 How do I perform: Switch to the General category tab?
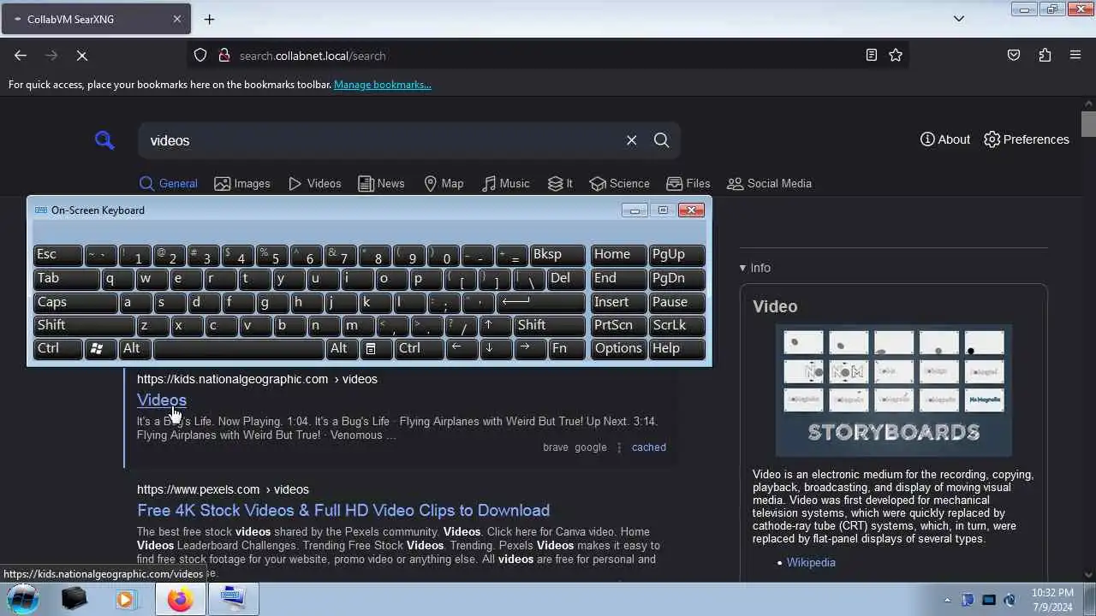point(169,183)
